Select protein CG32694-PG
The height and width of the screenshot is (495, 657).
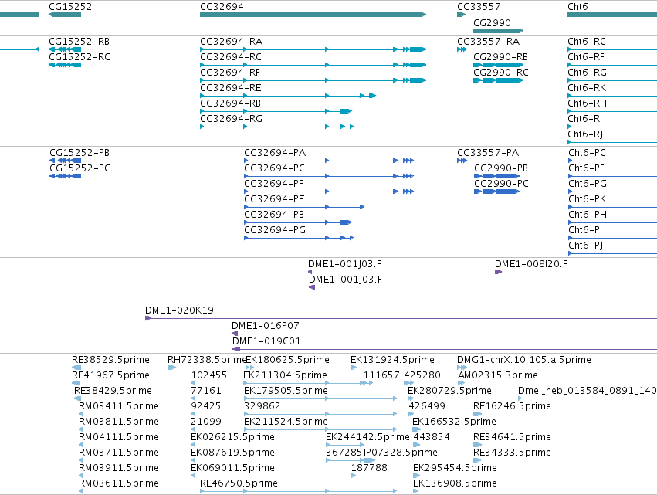(x=275, y=230)
